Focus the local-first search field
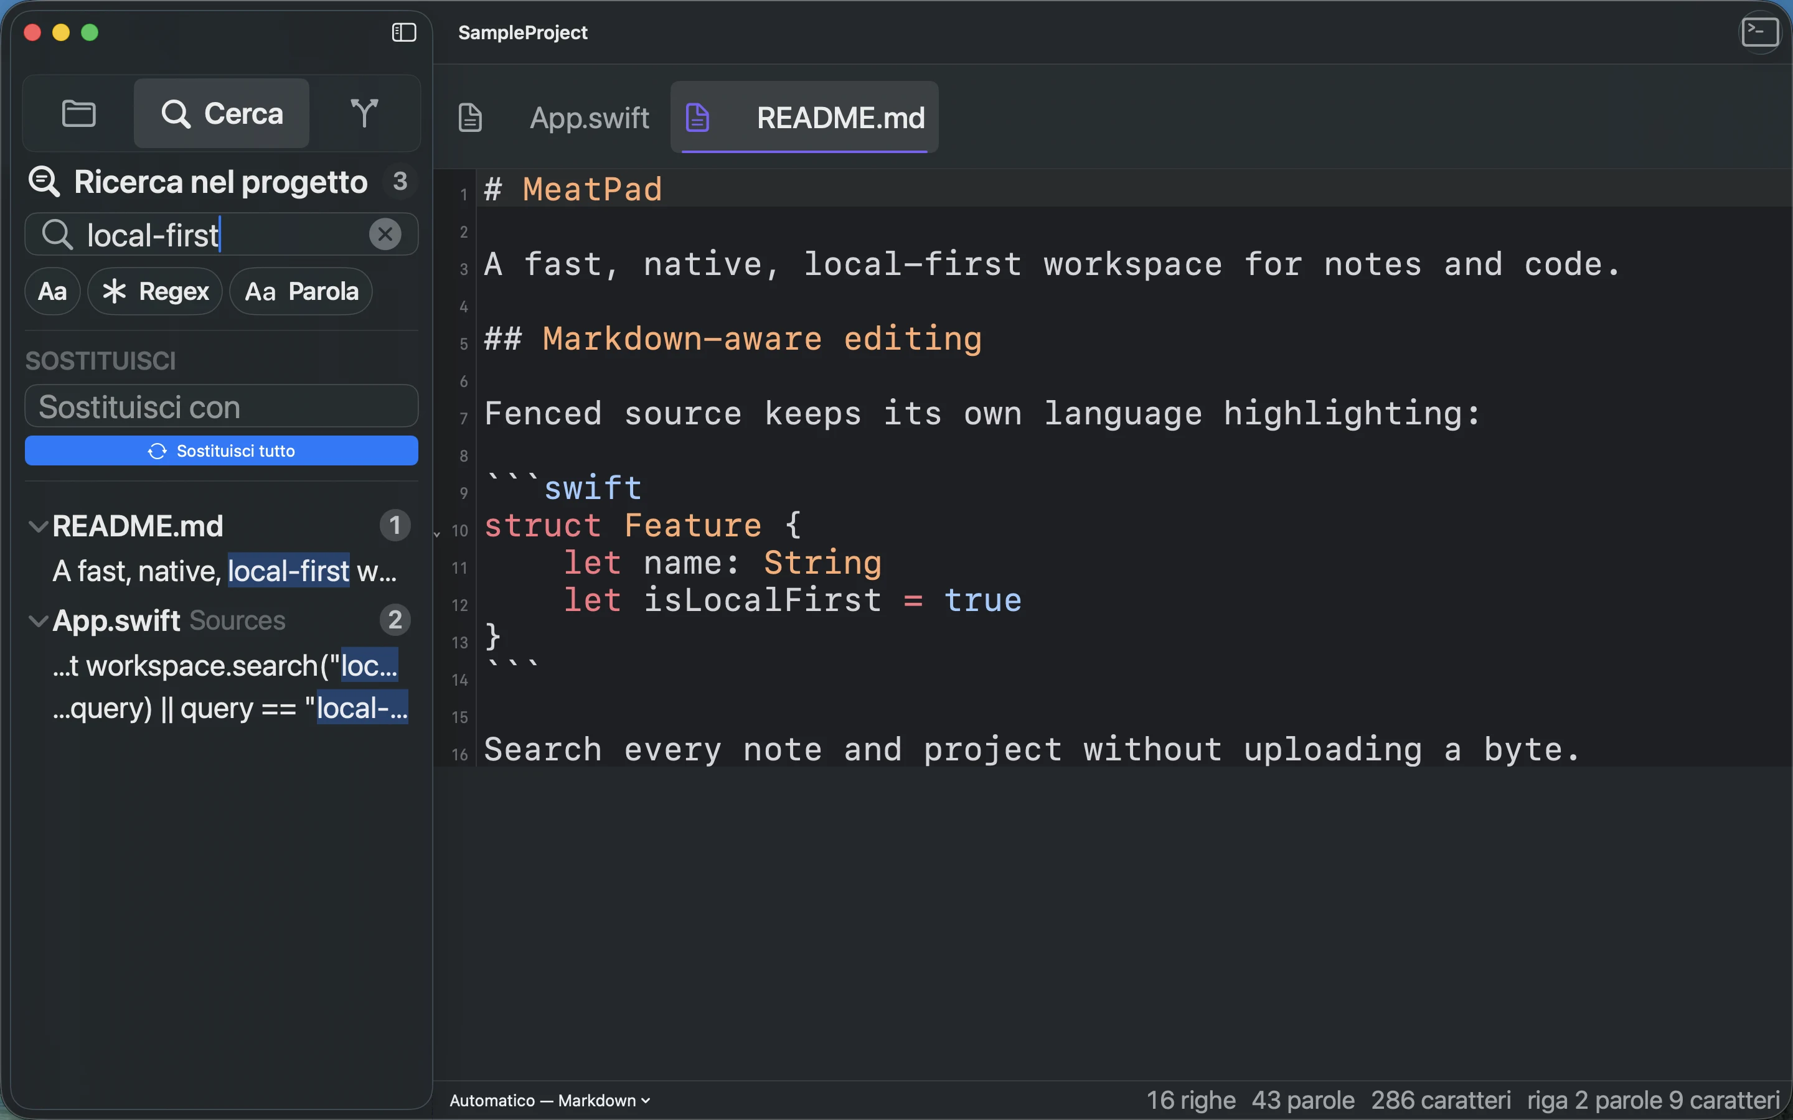The image size is (1793, 1120). [222, 235]
